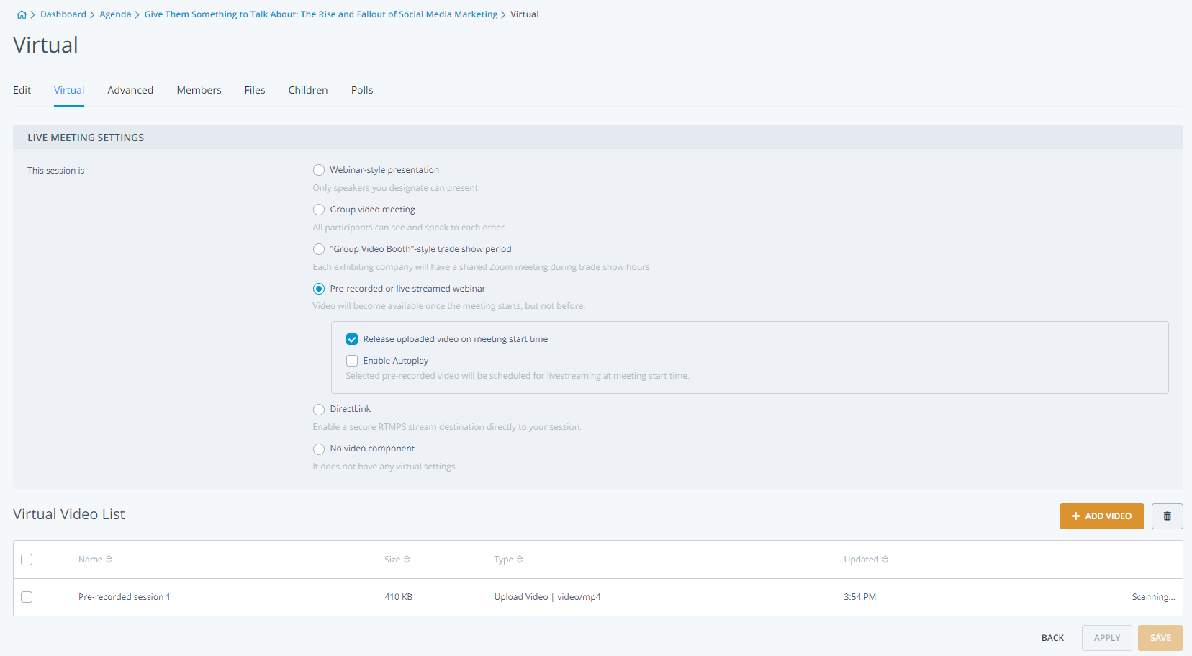The height and width of the screenshot is (656, 1192).
Task: Open the session title breadcrumb link
Action: pyautogui.click(x=321, y=14)
